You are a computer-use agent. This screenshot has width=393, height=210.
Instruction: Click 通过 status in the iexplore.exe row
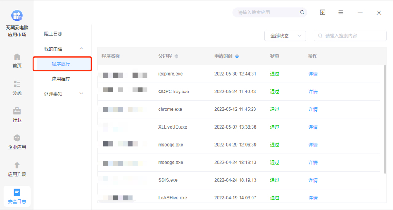(274, 74)
